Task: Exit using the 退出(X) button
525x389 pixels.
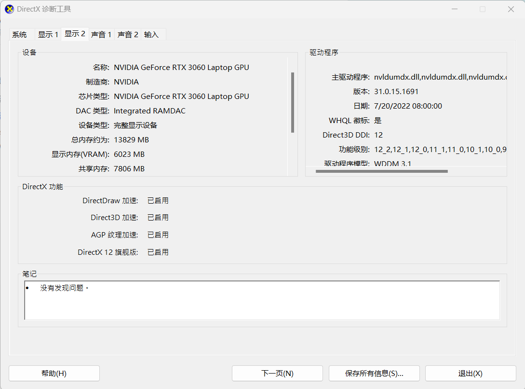Action: tap(470, 373)
